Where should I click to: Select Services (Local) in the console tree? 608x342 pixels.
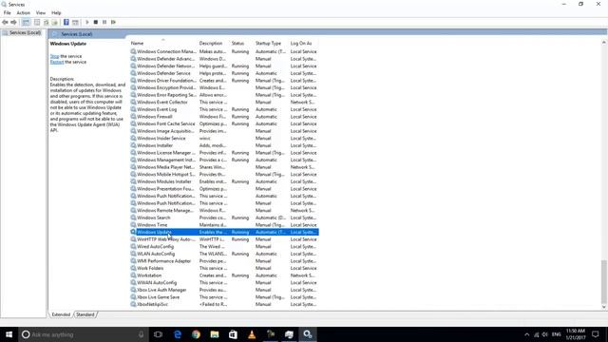25,33
